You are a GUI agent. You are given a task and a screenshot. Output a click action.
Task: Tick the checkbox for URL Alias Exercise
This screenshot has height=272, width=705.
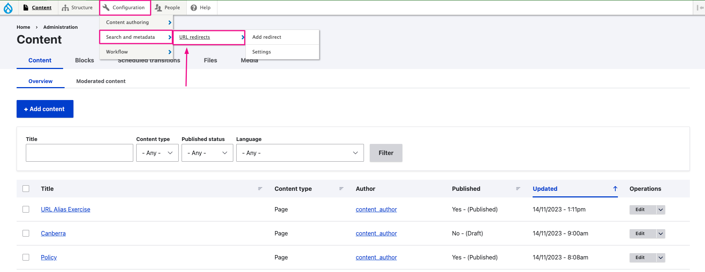(26, 209)
